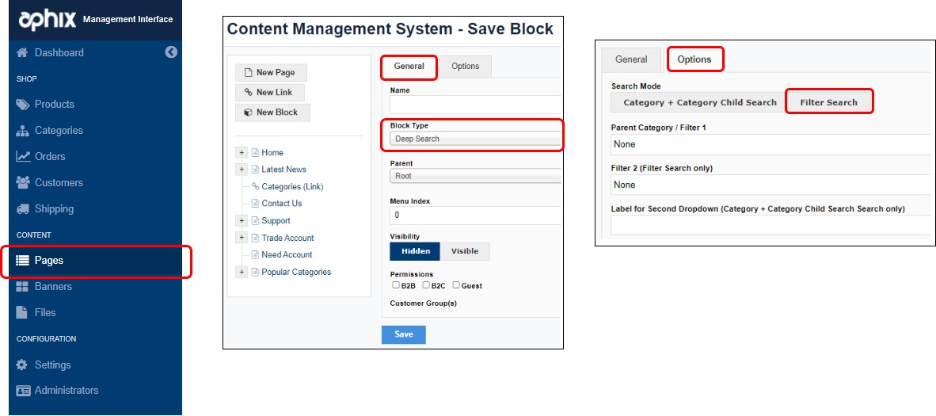The height and width of the screenshot is (416, 936).
Task: Check the Guest permission checkbox
Action: tap(456, 285)
